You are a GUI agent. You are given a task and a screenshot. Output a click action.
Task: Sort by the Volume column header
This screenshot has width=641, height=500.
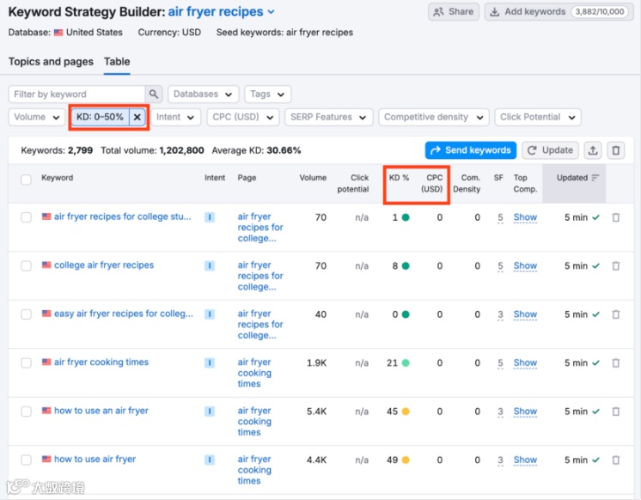pos(313,178)
